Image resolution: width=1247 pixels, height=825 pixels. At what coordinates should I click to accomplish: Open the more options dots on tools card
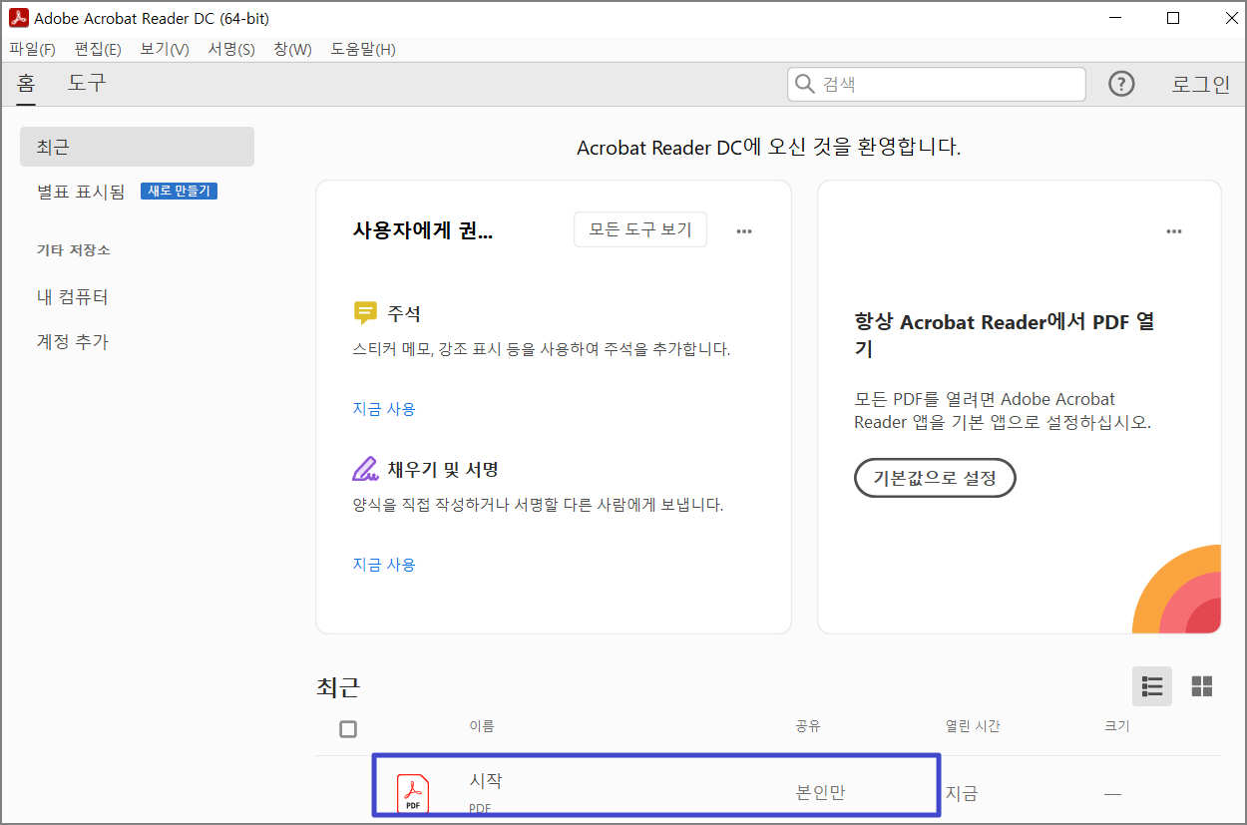click(x=744, y=231)
